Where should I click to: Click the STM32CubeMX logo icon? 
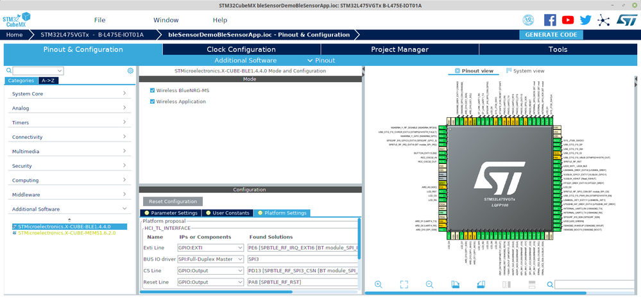pyautogui.click(x=17, y=20)
